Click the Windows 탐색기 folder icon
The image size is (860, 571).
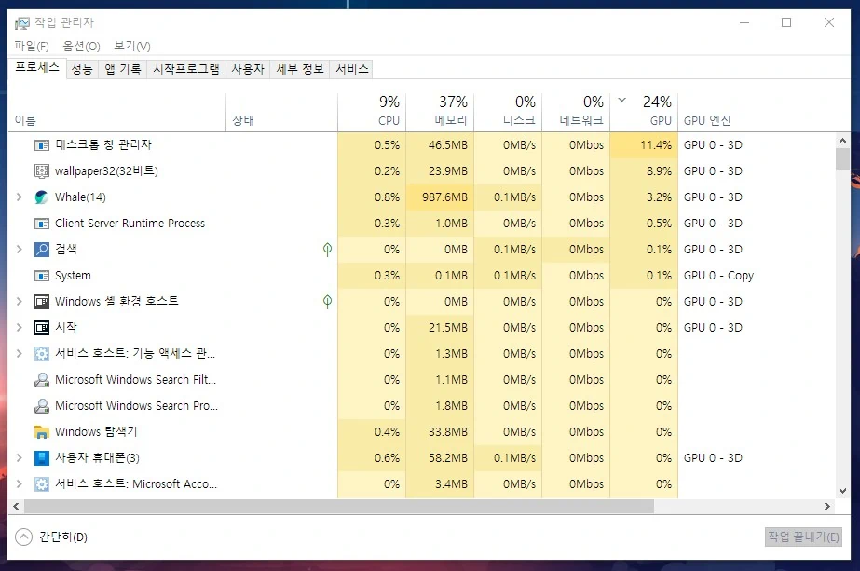(x=40, y=431)
